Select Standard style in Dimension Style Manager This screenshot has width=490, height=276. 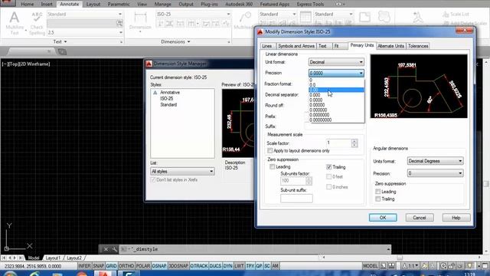(168, 104)
